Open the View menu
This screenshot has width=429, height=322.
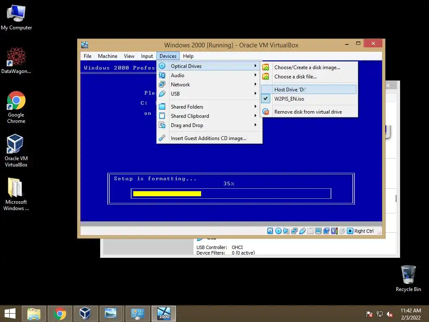tap(129, 56)
